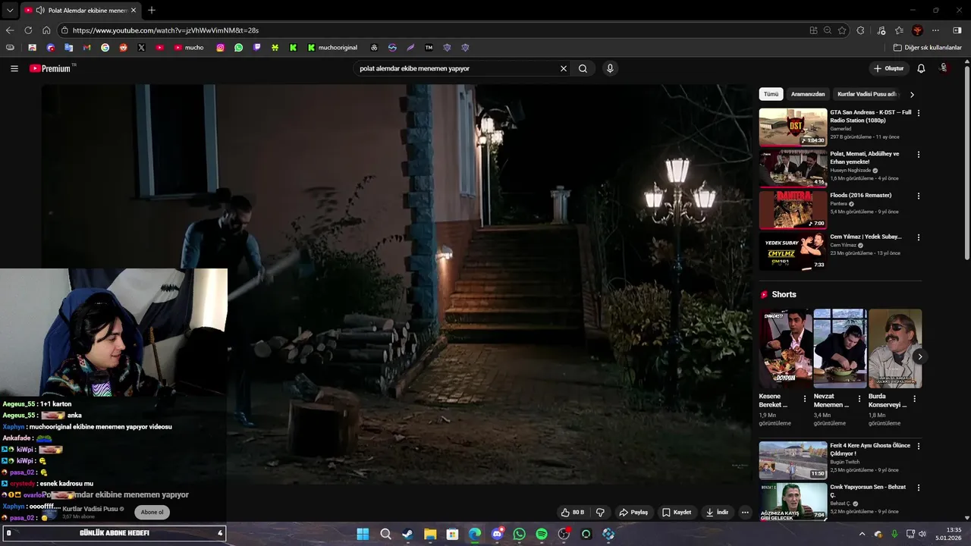Screen dimensions: 971x546
Task: Select the Kurtlar Vadisi Pusu filter chip
Action: click(x=867, y=94)
